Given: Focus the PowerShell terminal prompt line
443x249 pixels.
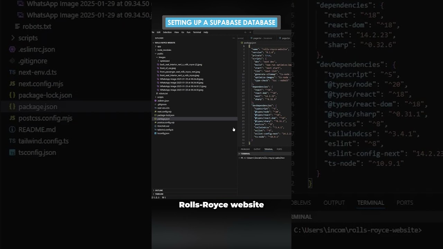Looking at the screenshot, I should click(263, 158).
